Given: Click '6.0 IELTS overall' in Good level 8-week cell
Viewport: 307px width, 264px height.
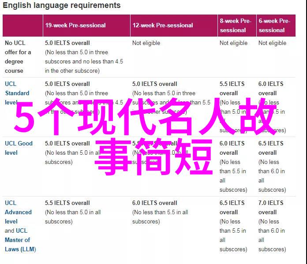Looking at the screenshot, I should coord(232,148).
